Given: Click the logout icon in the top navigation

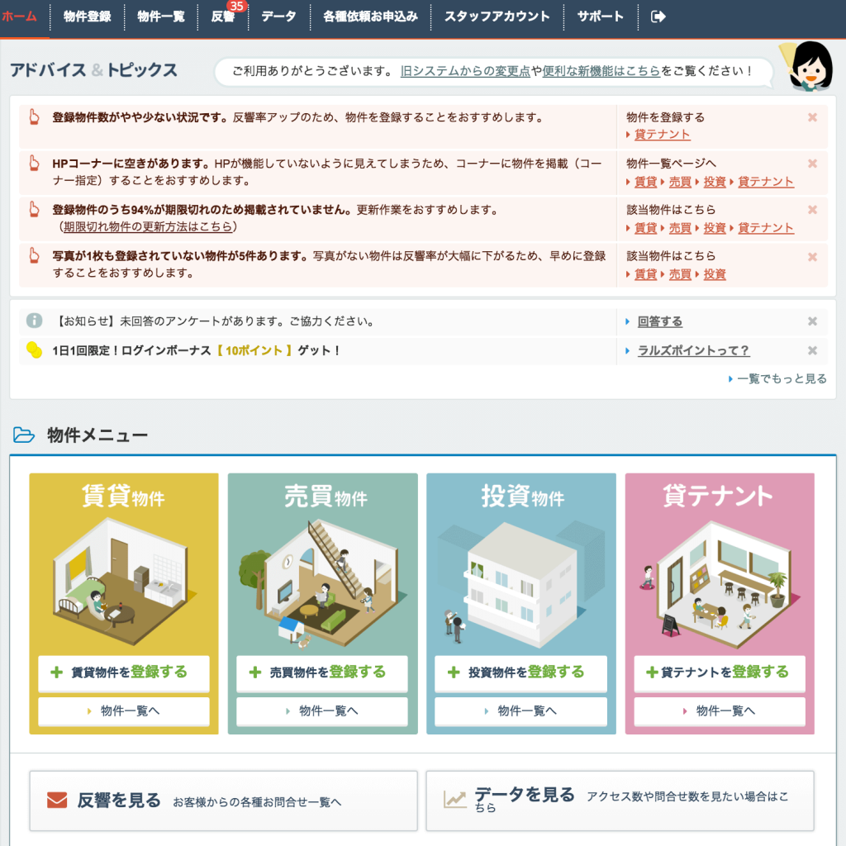Looking at the screenshot, I should [x=658, y=15].
